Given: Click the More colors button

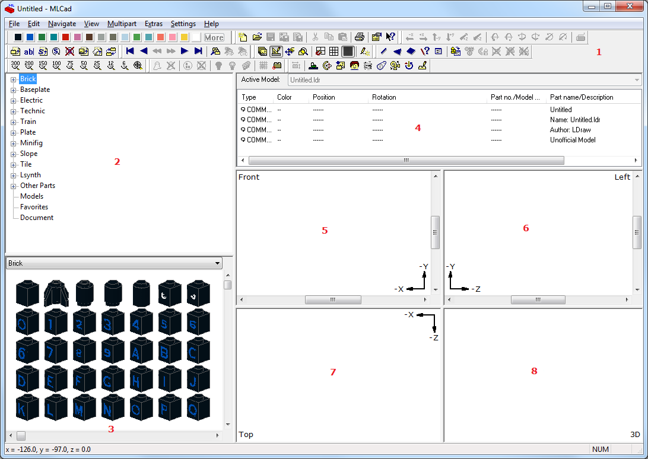Looking at the screenshot, I should coord(214,37).
